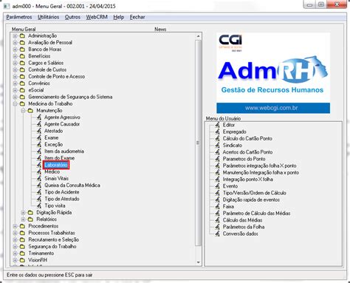Image resolution: width=350 pixels, height=283 pixels.
Task: Open Parâmetro de Cálculo das Médias
Action: coord(257,214)
